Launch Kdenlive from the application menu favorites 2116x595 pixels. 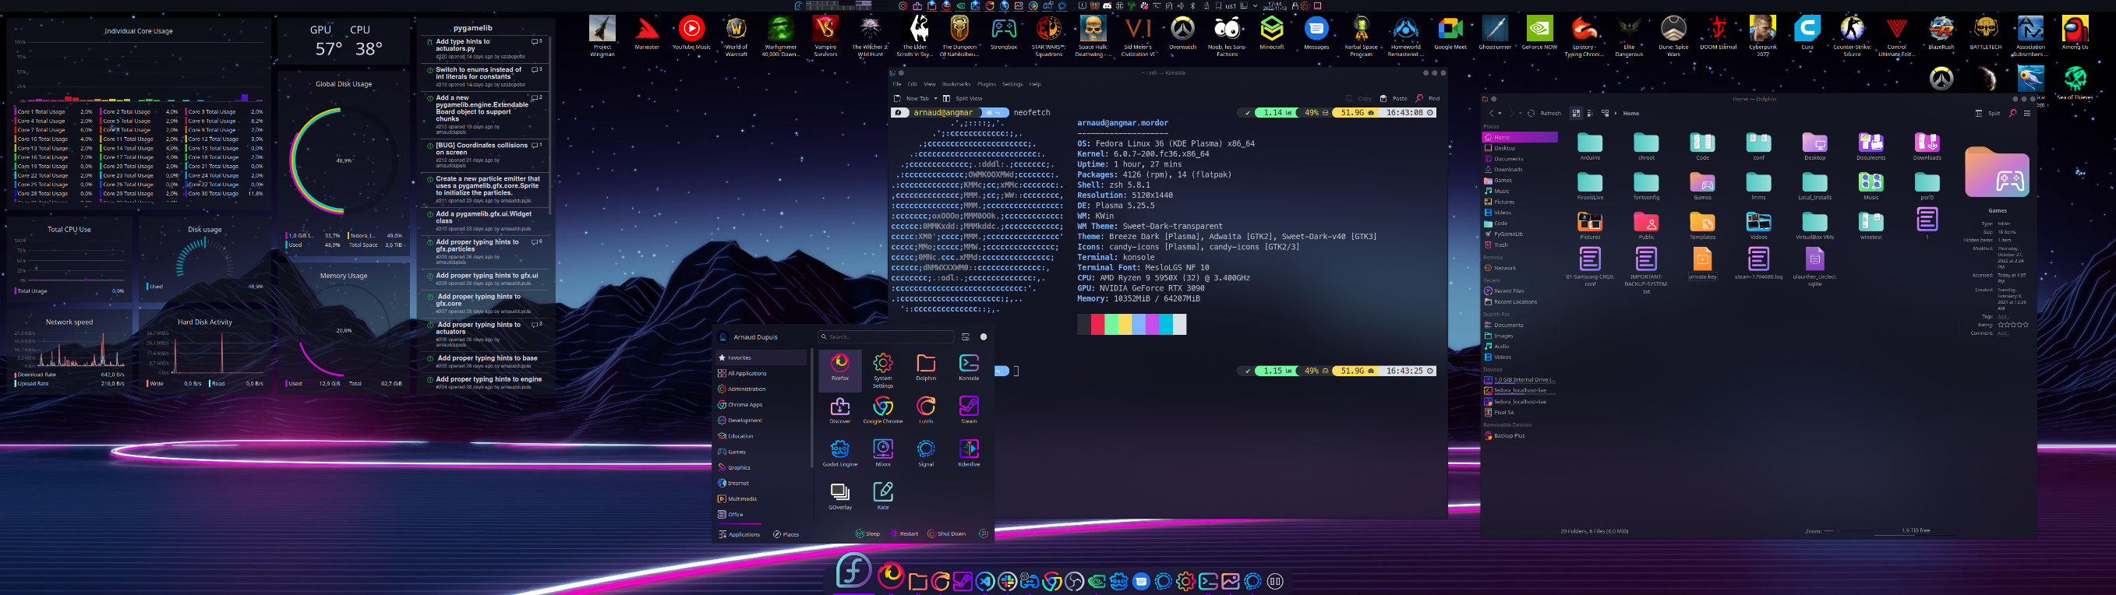pos(969,451)
